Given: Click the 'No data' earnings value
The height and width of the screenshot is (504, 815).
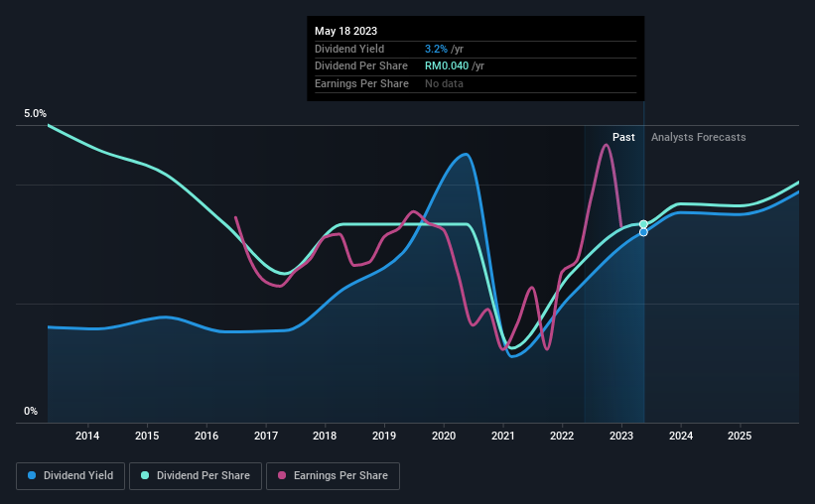Looking at the screenshot, I should (444, 83).
